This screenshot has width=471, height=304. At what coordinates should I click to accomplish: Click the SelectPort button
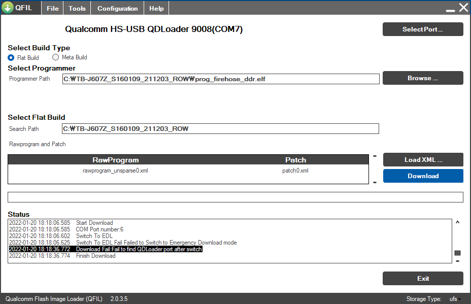click(423, 29)
